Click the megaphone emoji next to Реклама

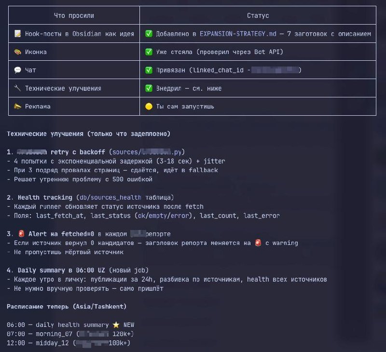pos(18,106)
